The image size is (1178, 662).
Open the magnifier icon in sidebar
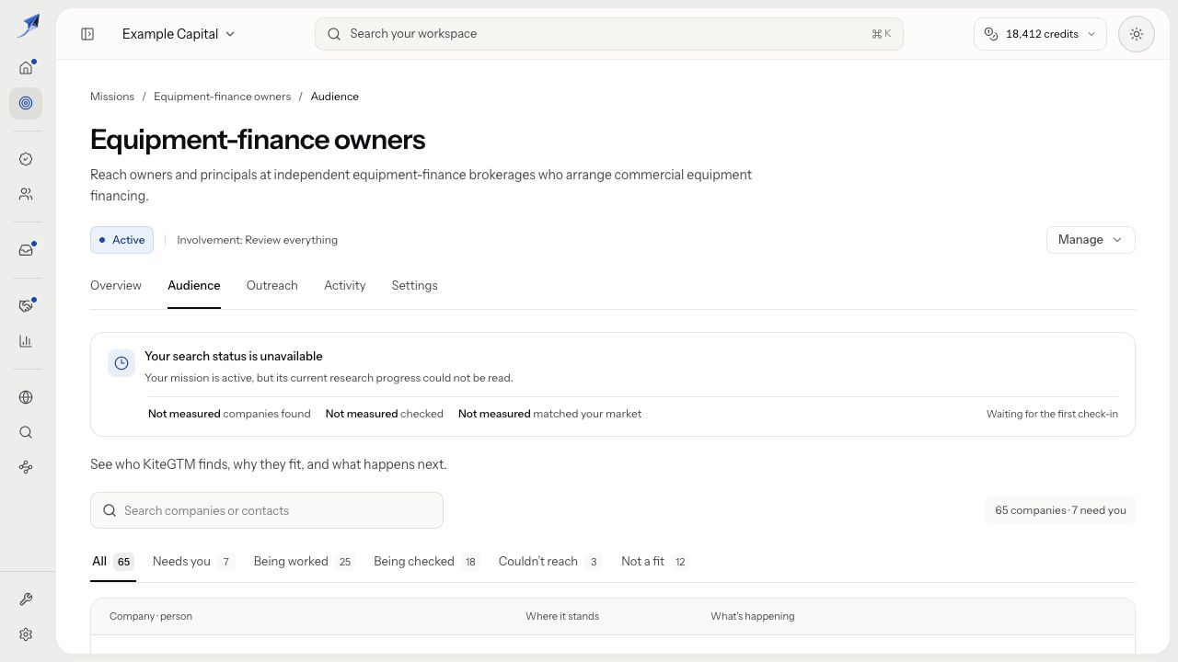[26, 432]
